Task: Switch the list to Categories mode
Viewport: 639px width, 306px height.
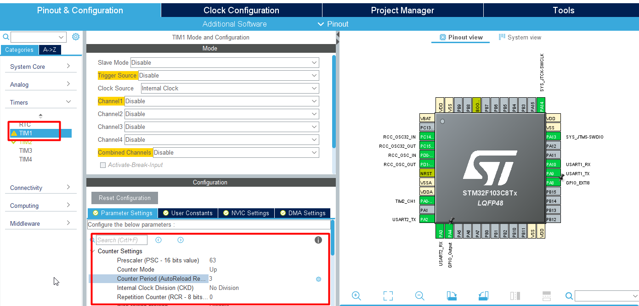Action: pos(19,50)
